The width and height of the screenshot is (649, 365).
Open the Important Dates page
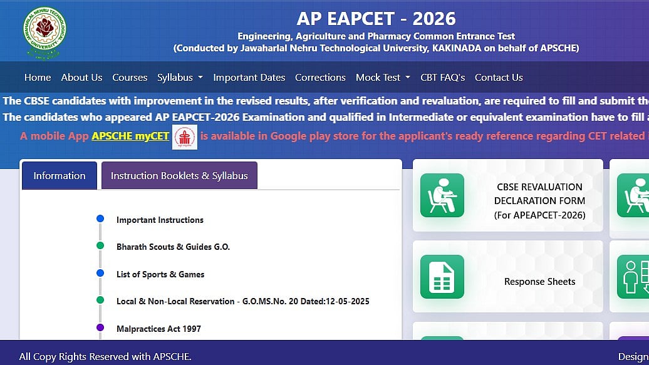tap(249, 78)
